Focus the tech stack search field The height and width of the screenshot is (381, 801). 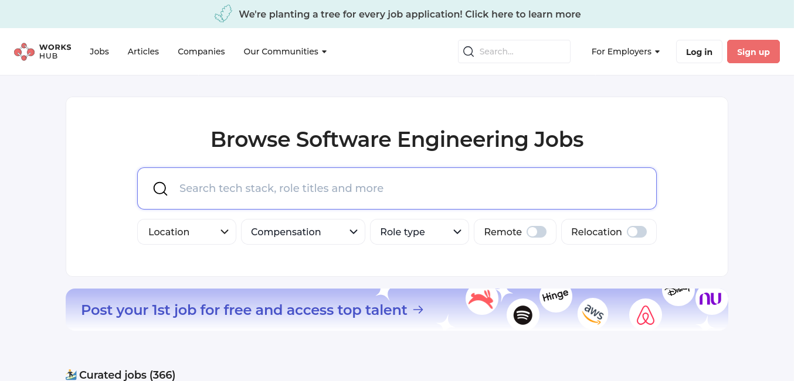pyautogui.click(x=397, y=188)
